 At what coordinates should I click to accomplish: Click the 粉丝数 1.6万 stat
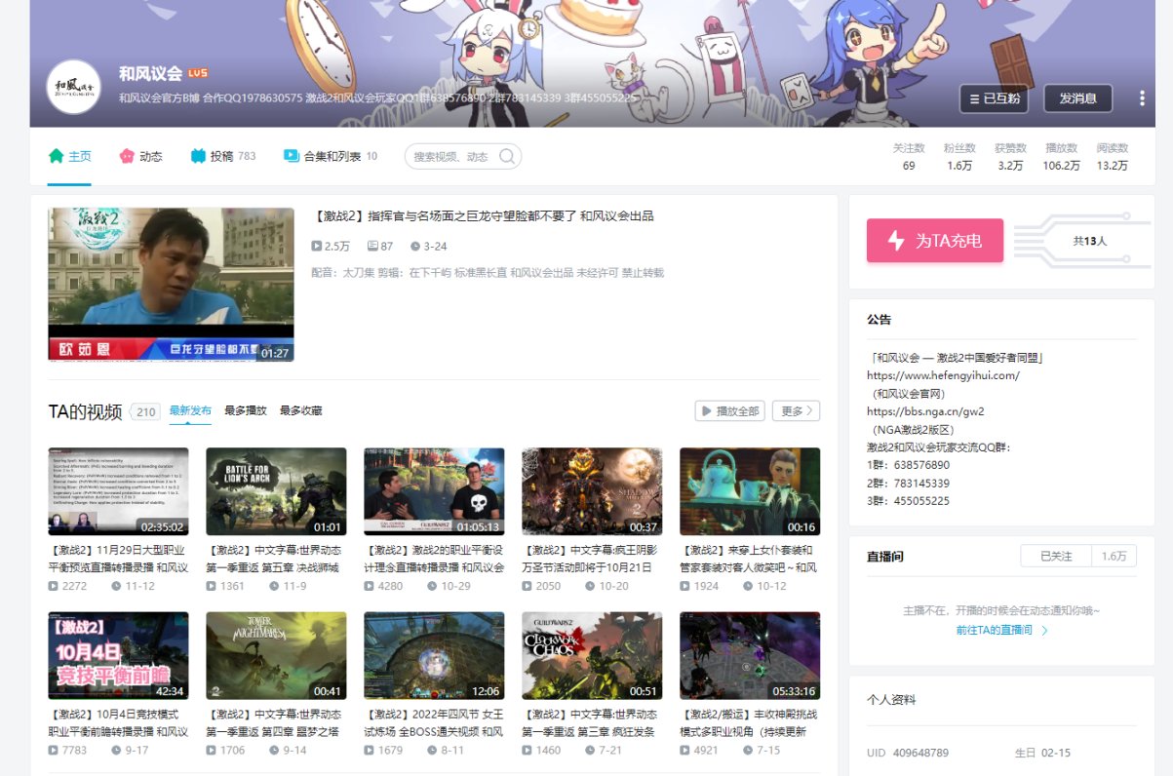point(959,156)
